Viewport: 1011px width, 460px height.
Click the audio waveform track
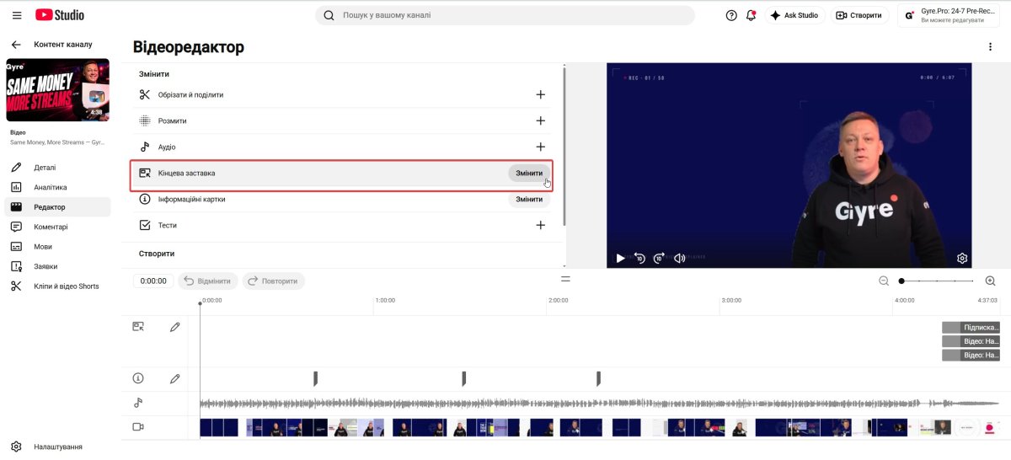pos(599,404)
